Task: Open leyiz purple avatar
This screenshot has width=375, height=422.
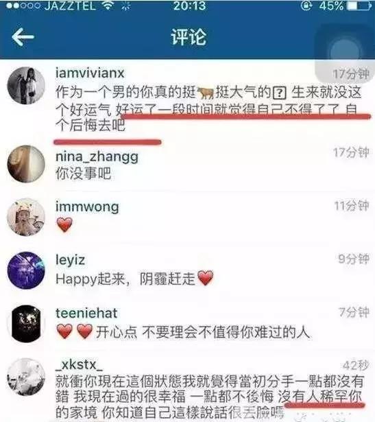Action: click(x=26, y=270)
